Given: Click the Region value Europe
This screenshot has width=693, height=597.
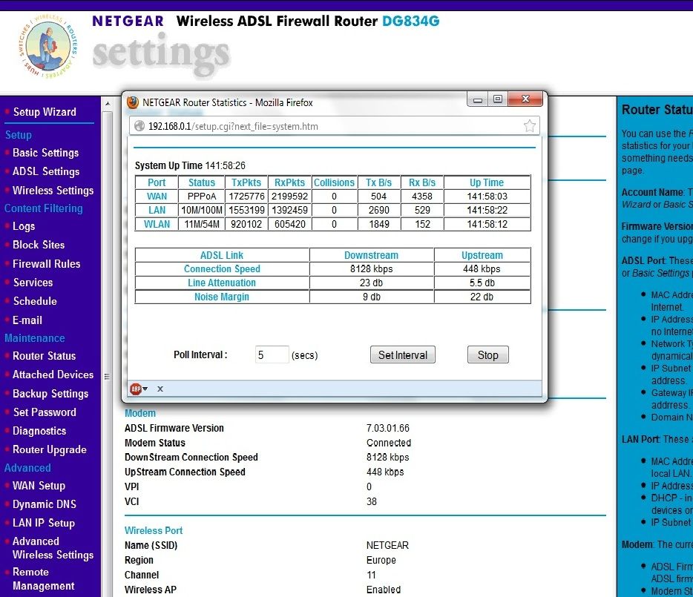Looking at the screenshot, I should tap(381, 560).
